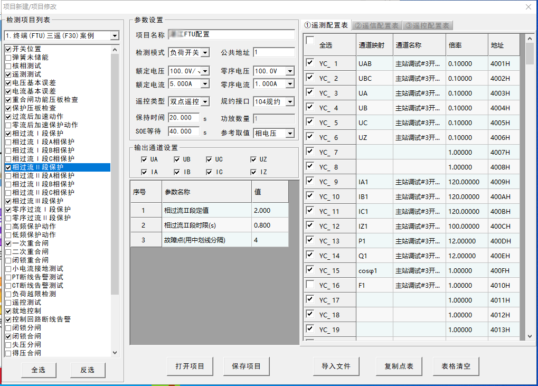Uncheck the IZ output channel checkbox
The height and width of the screenshot is (386, 538).
pyautogui.click(x=254, y=172)
